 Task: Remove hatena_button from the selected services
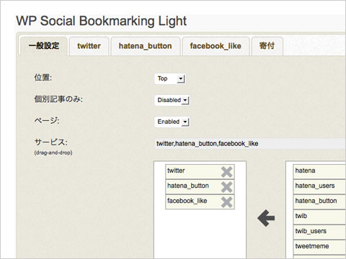[226, 187]
